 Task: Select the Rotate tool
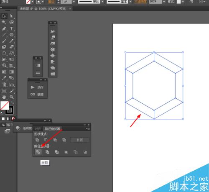click(x=4, y=53)
